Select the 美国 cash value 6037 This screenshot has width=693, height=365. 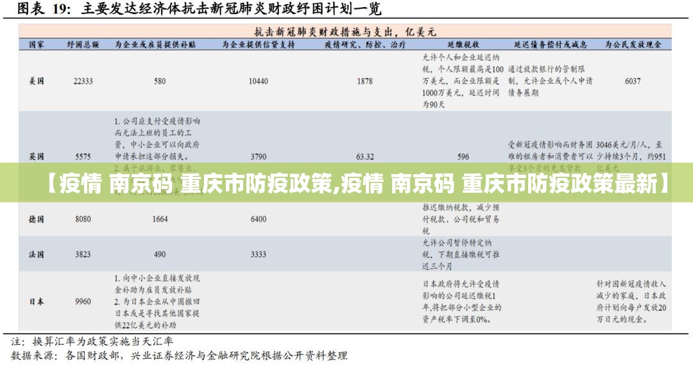[x=633, y=81]
